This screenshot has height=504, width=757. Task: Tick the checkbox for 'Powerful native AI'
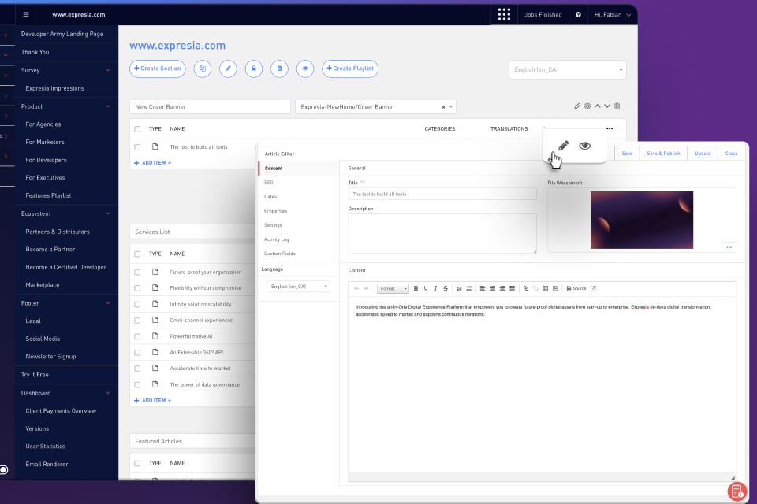pos(137,336)
